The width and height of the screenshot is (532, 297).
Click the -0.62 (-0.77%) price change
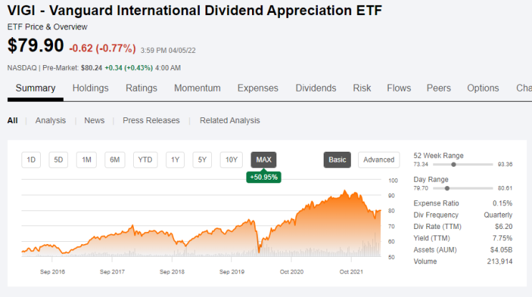102,49
